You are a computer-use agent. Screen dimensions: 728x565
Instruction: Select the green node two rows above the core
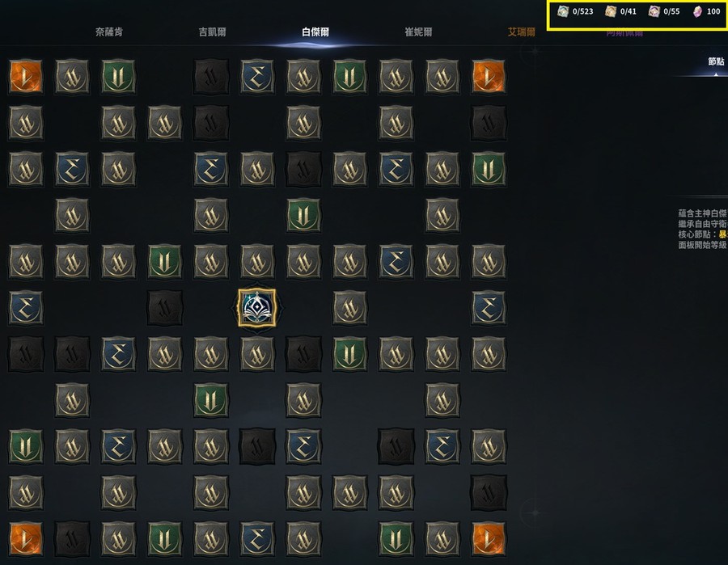click(303, 215)
